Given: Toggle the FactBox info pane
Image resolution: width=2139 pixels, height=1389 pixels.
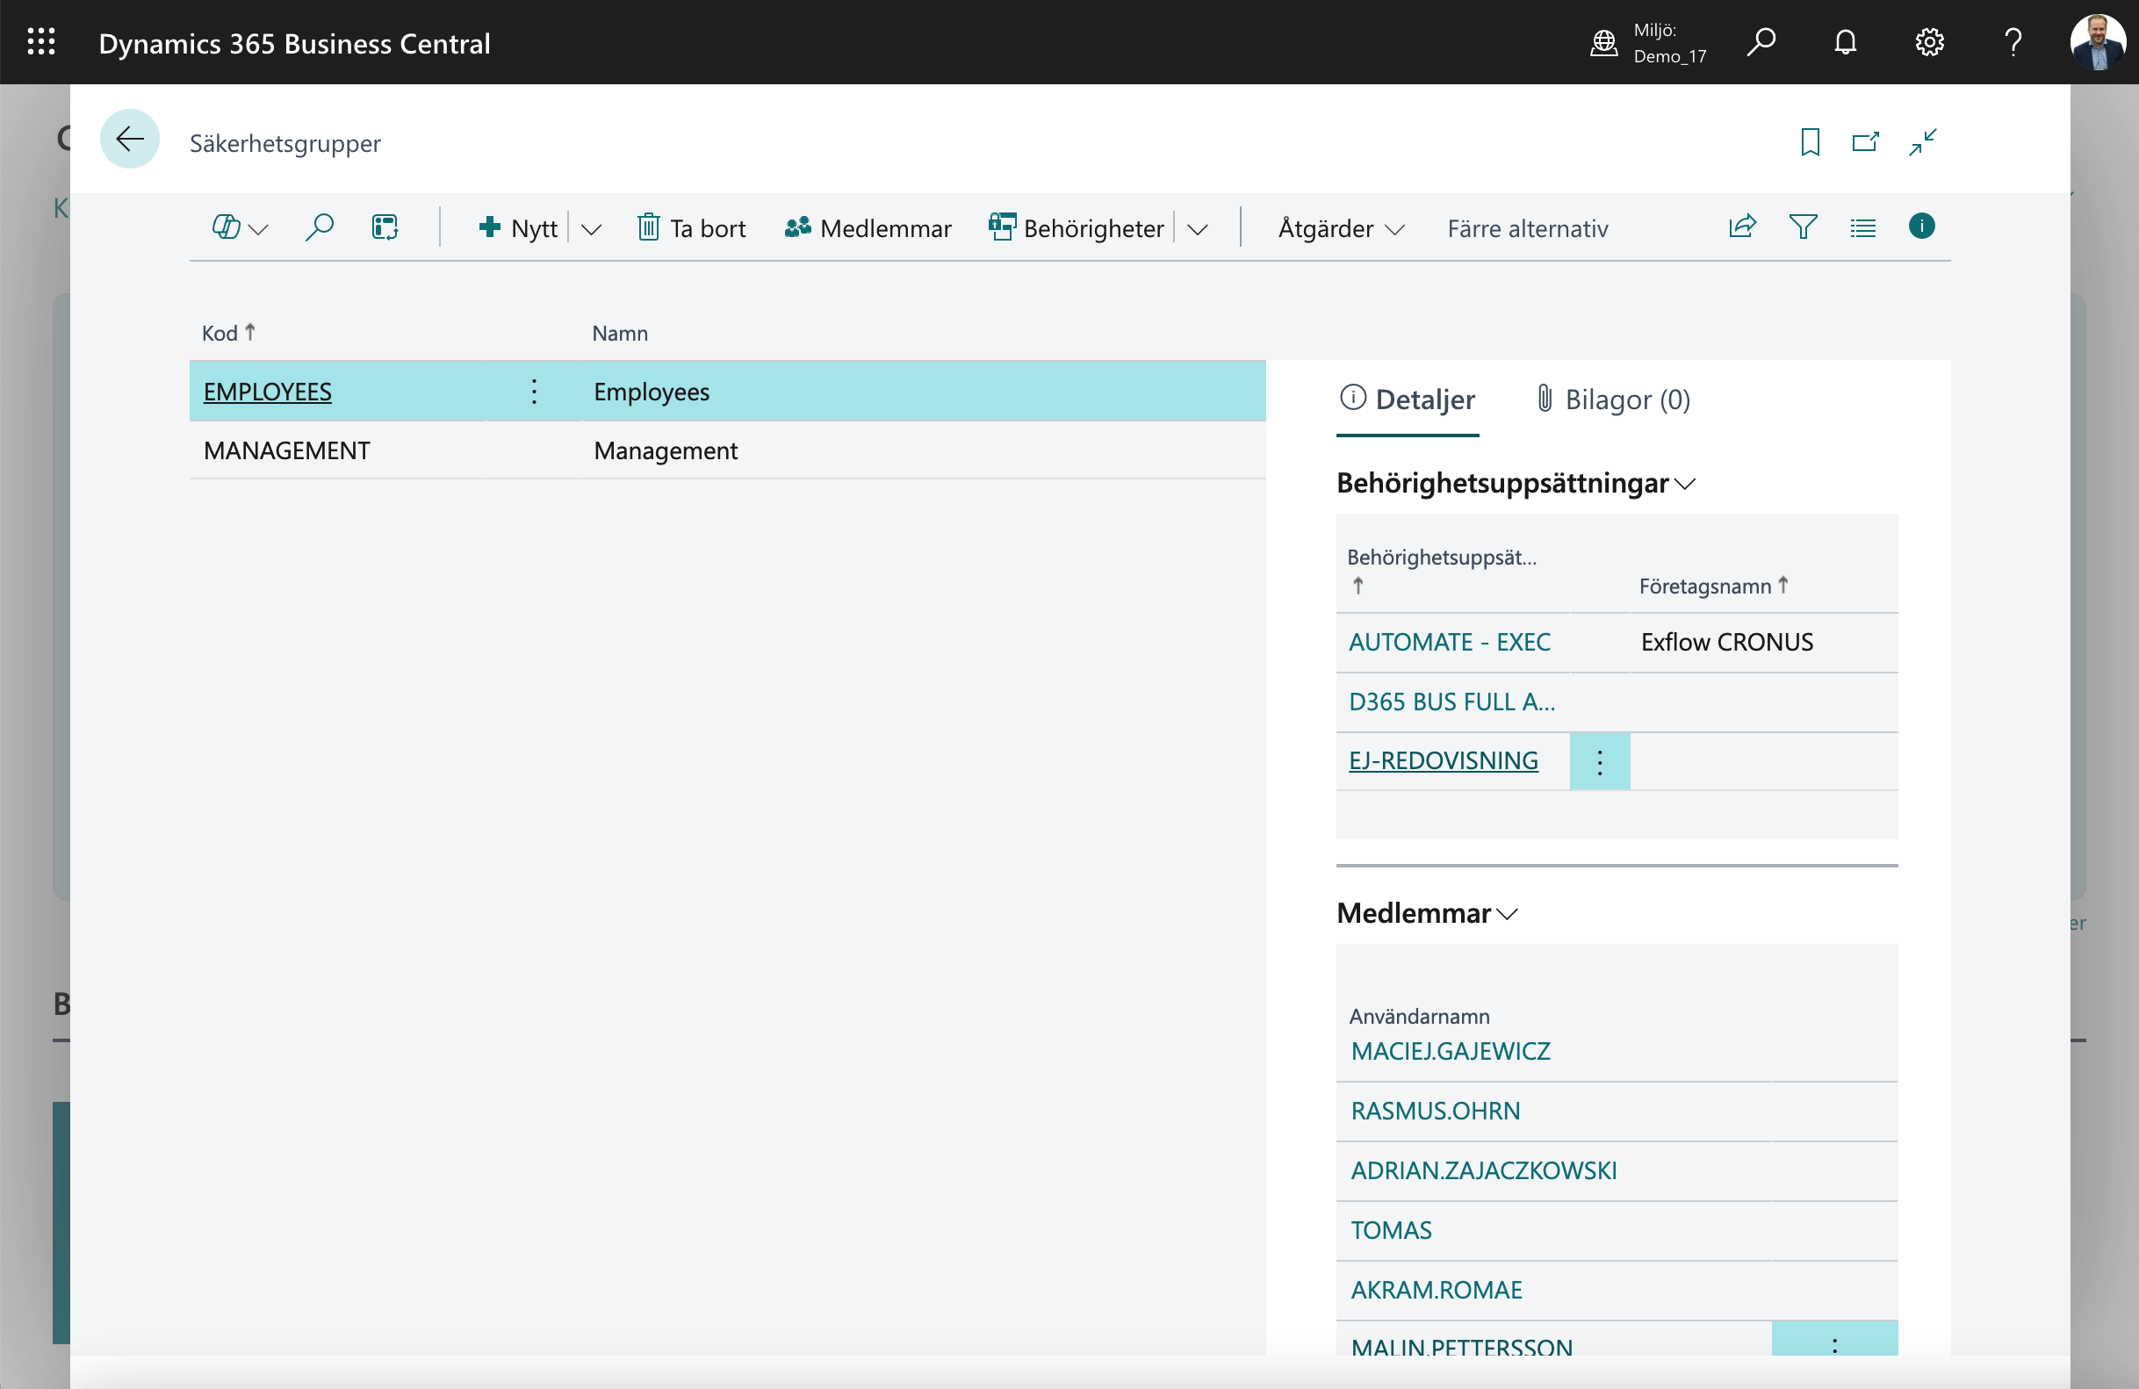Looking at the screenshot, I should [x=1921, y=226].
